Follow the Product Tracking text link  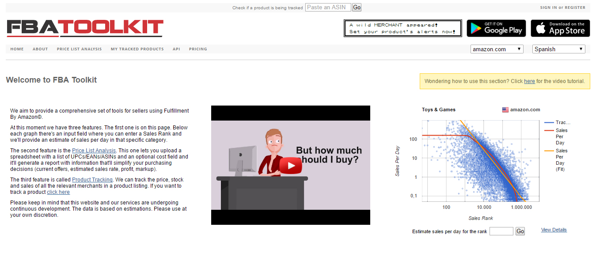(x=92, y=180)
